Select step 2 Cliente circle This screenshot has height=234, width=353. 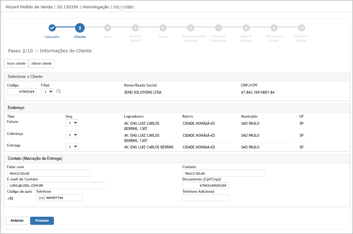(x=80, y=28)
